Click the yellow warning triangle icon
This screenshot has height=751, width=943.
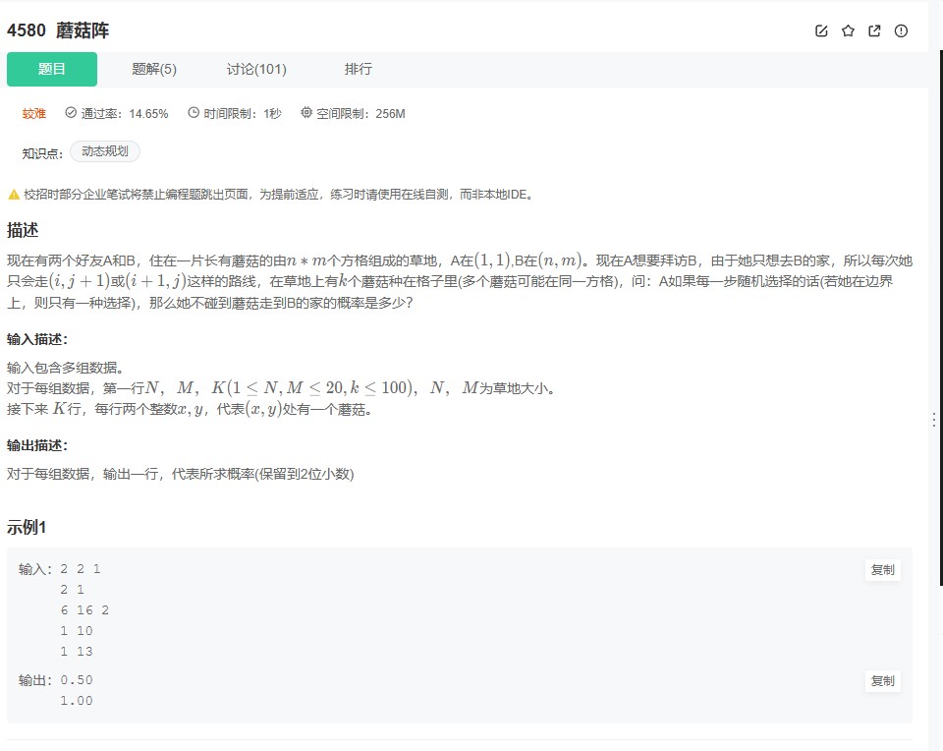[x=14, y=195]
